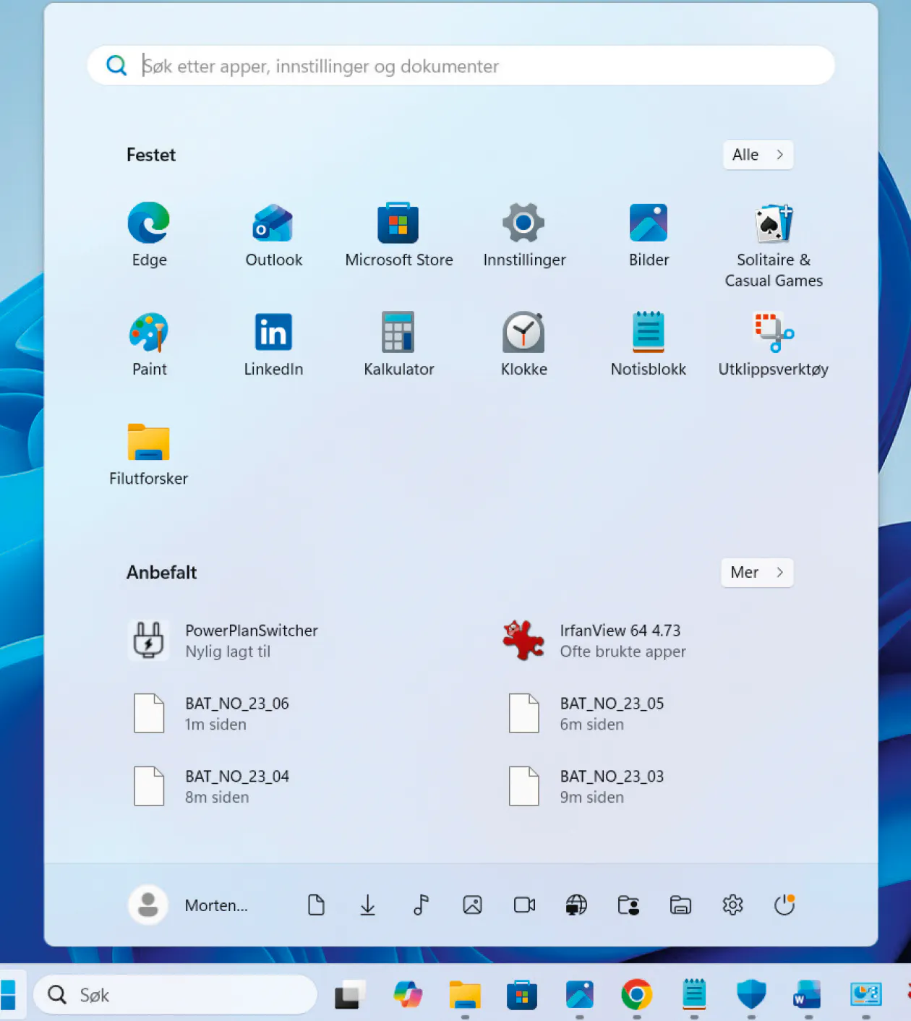
Task: Expand recommended items with Mer button
Action: point(757,573)
